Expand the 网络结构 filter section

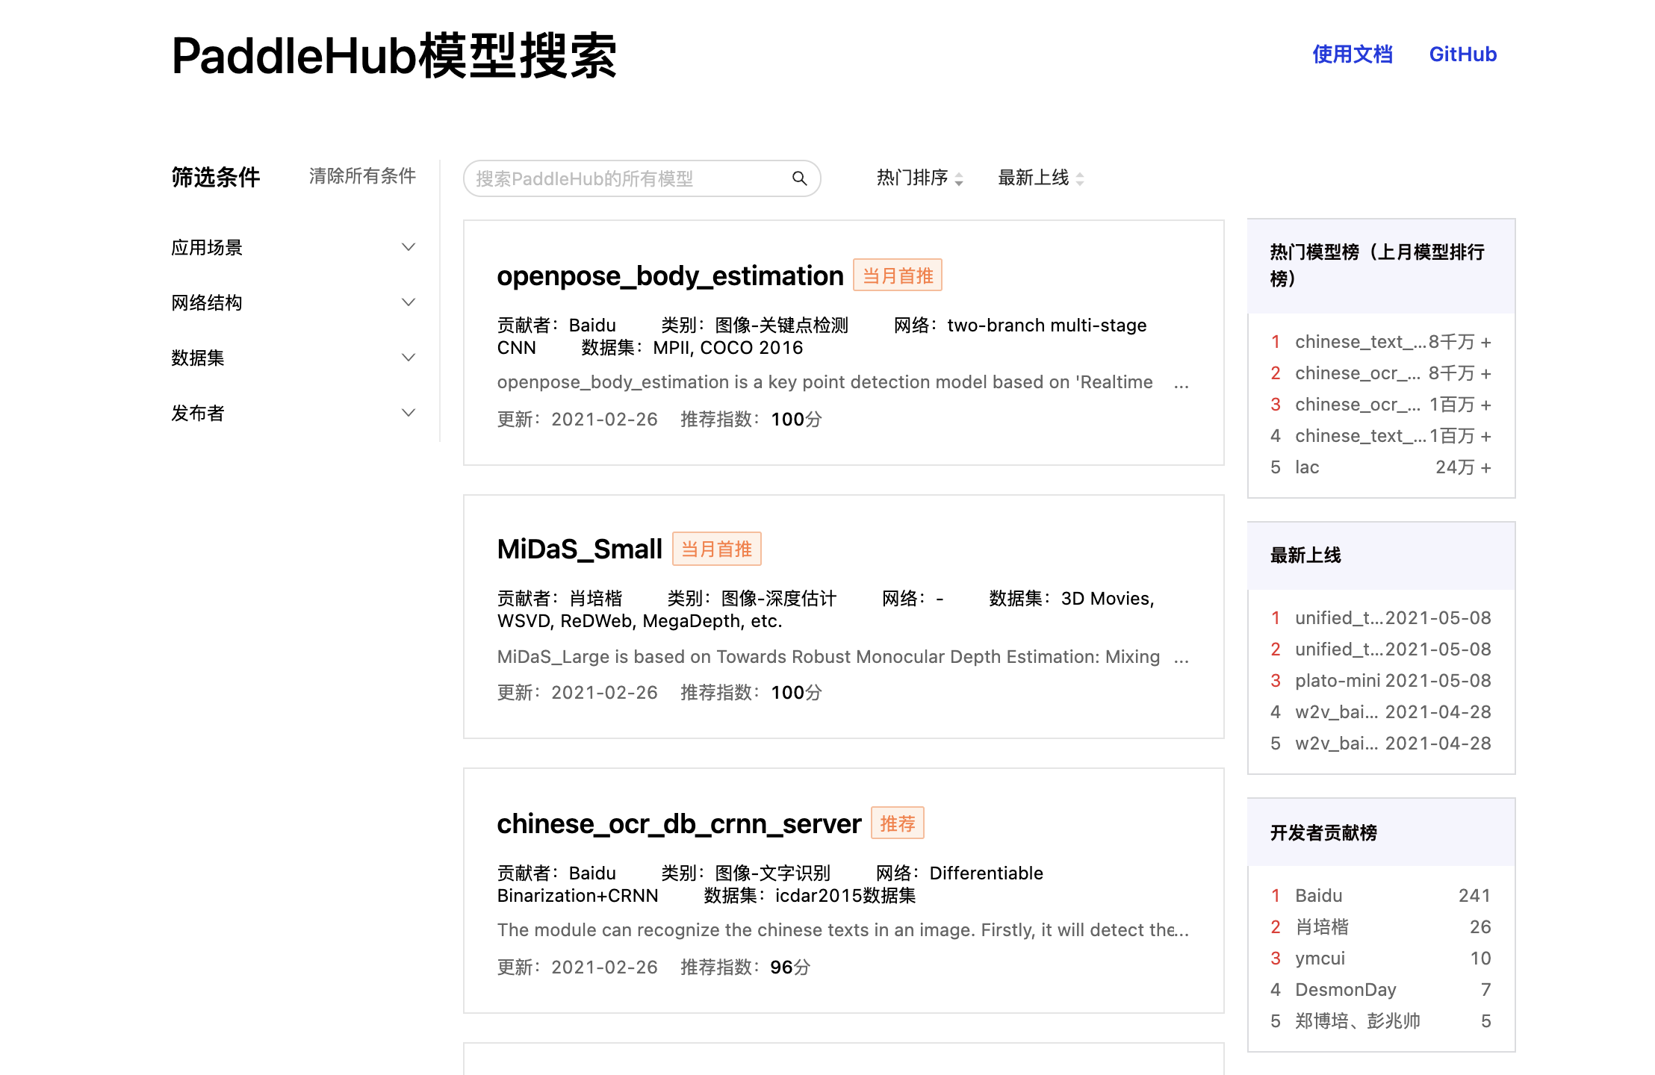point(408,302)
